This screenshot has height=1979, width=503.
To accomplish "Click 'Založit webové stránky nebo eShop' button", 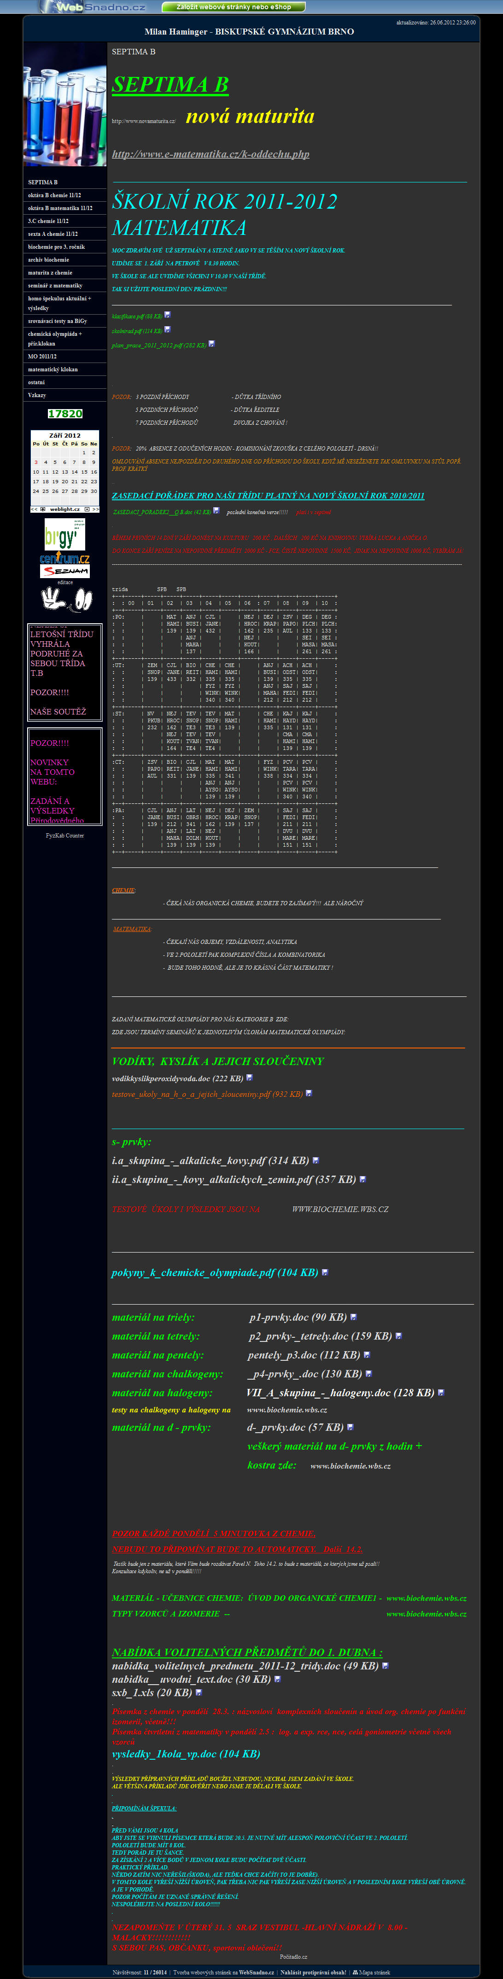I will click(234, 7).
